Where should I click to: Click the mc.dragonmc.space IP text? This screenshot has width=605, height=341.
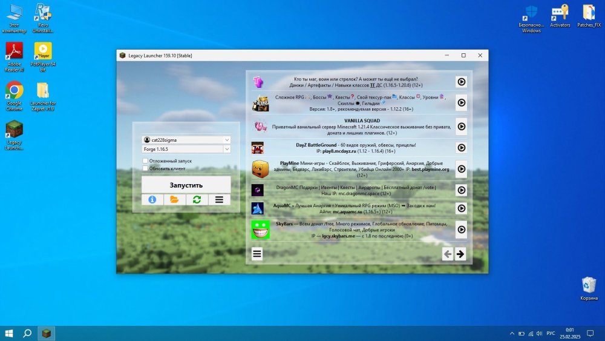[x=359, y=193]
